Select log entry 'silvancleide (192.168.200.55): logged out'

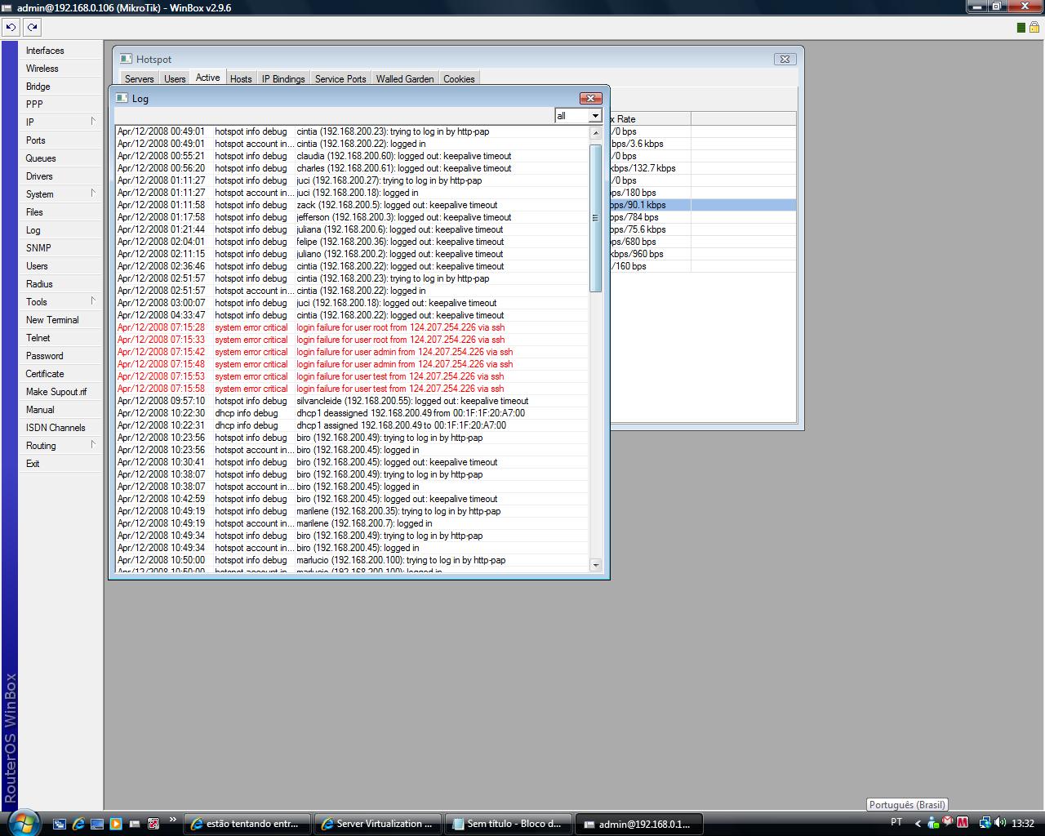352,401
